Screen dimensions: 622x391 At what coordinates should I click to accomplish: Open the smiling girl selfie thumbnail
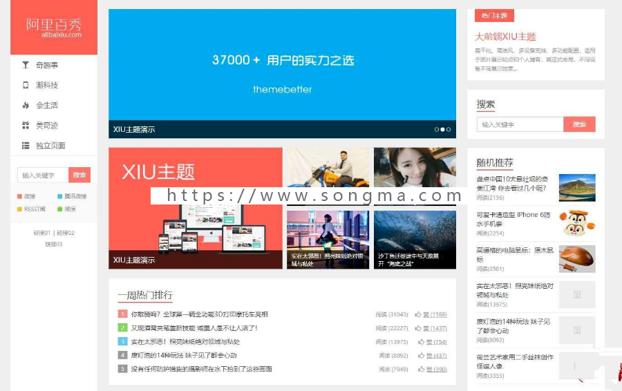tap(415, 167)
